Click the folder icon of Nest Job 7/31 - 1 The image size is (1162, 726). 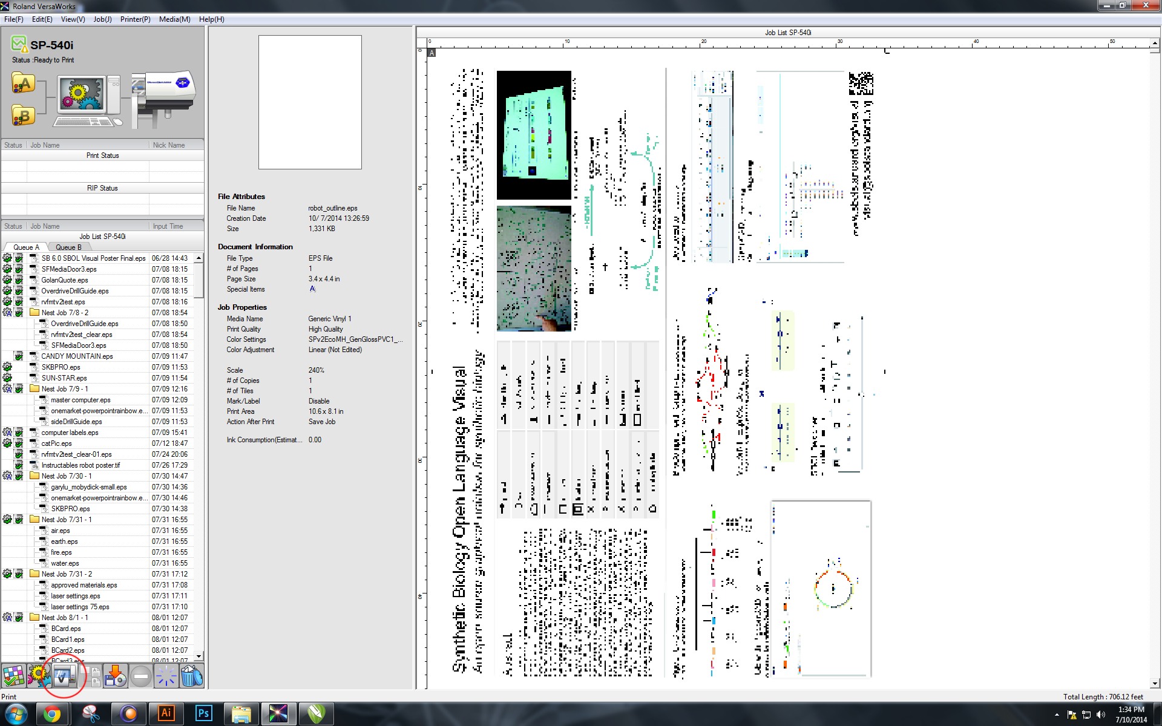34,520
